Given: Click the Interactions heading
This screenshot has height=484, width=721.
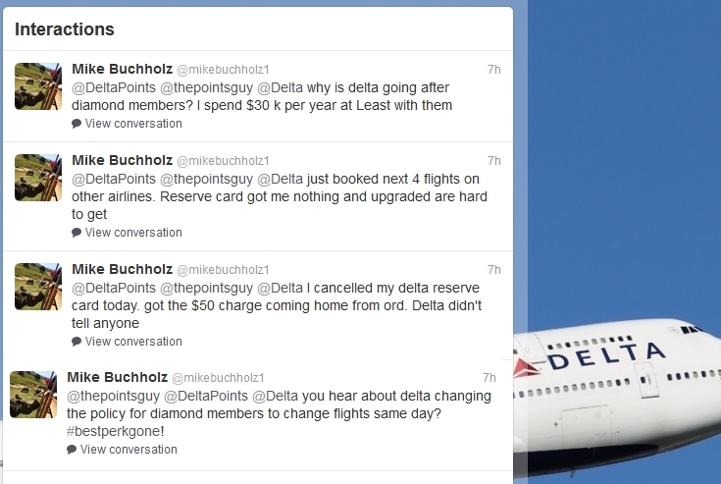Looking at the screenshot, I should point(65,29).
